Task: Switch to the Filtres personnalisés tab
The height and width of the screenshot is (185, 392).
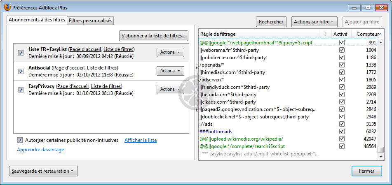Action: pyautogui.click(x=90, y=21)
